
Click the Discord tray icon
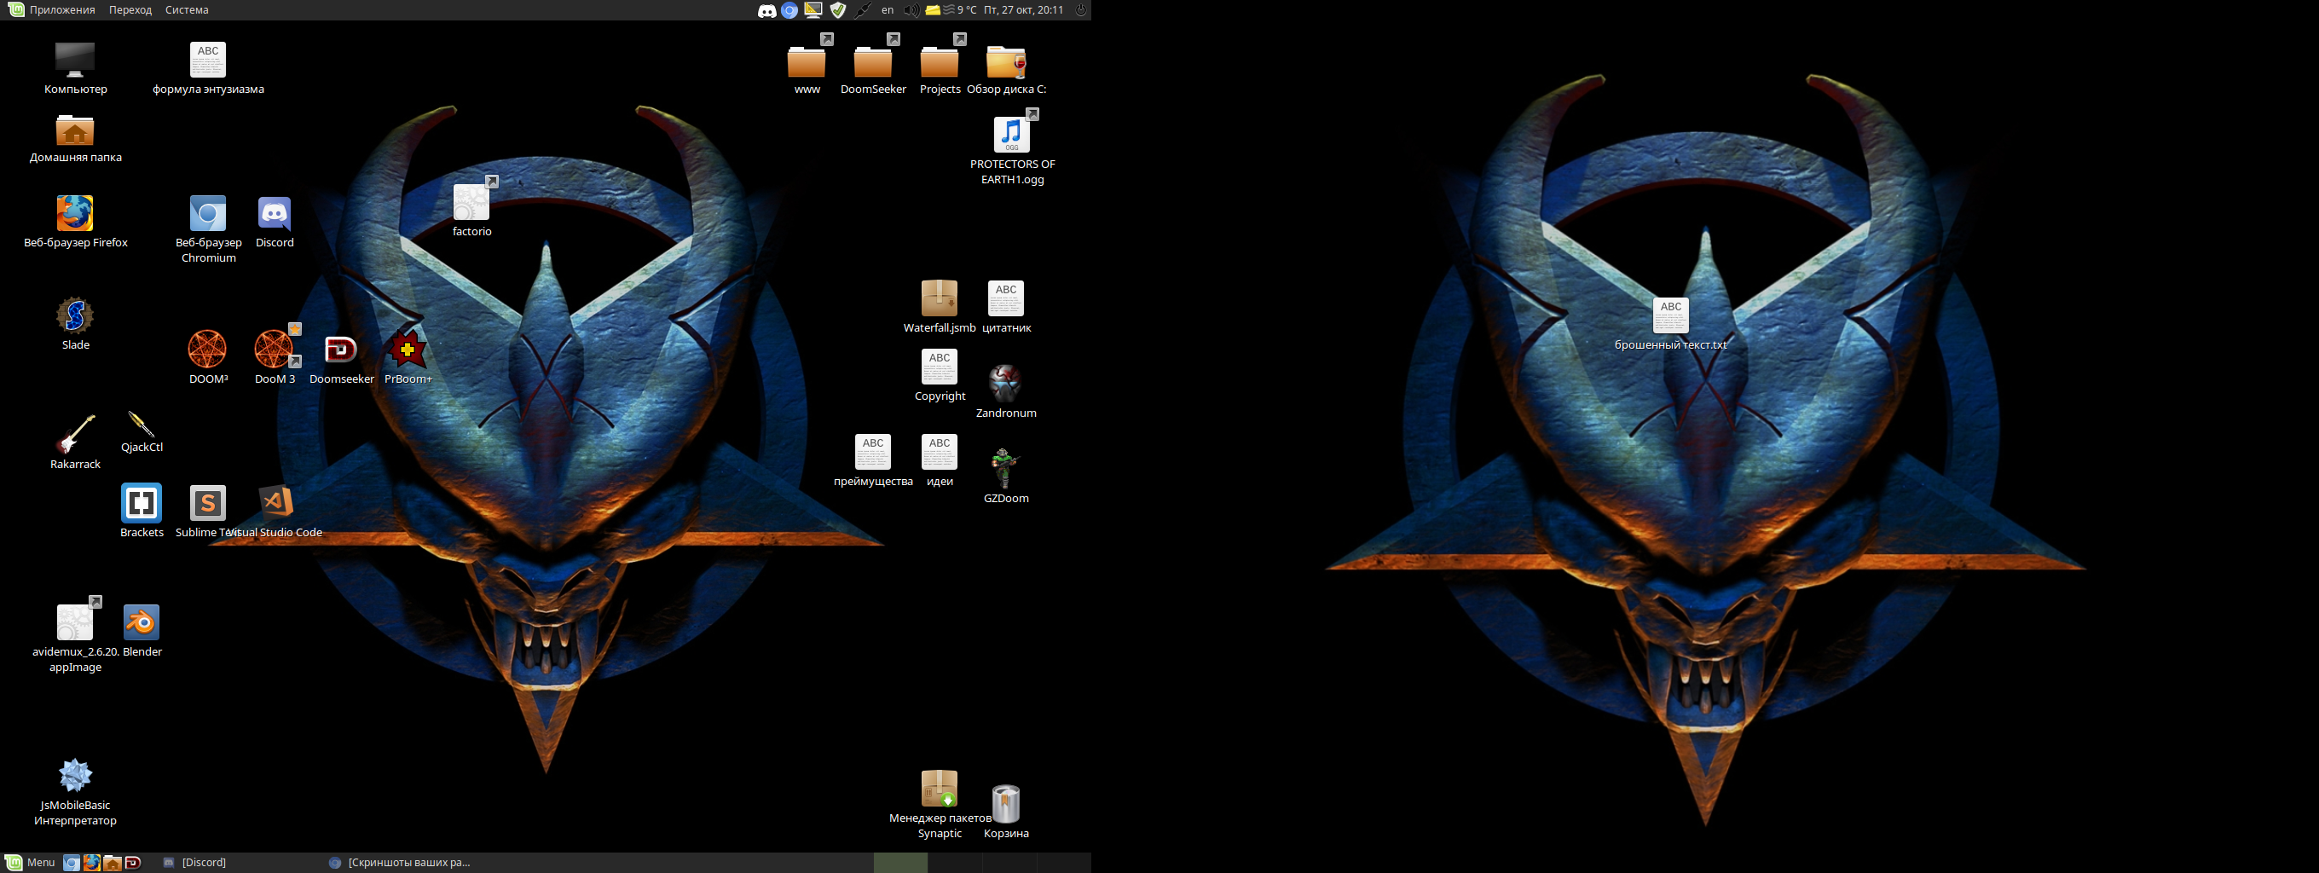tap(767, 11)
